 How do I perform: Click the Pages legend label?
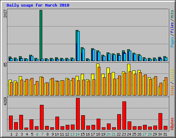(x=172, y=42)
